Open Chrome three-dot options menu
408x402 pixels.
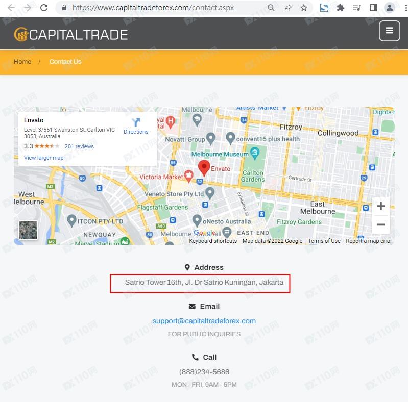tap(402, 8)
